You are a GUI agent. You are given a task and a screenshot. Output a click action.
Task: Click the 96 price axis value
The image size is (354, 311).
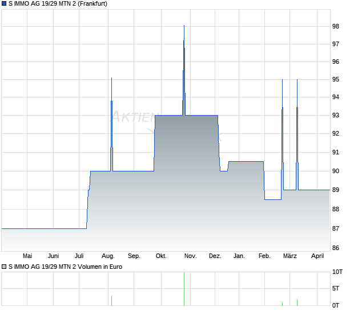336,62
